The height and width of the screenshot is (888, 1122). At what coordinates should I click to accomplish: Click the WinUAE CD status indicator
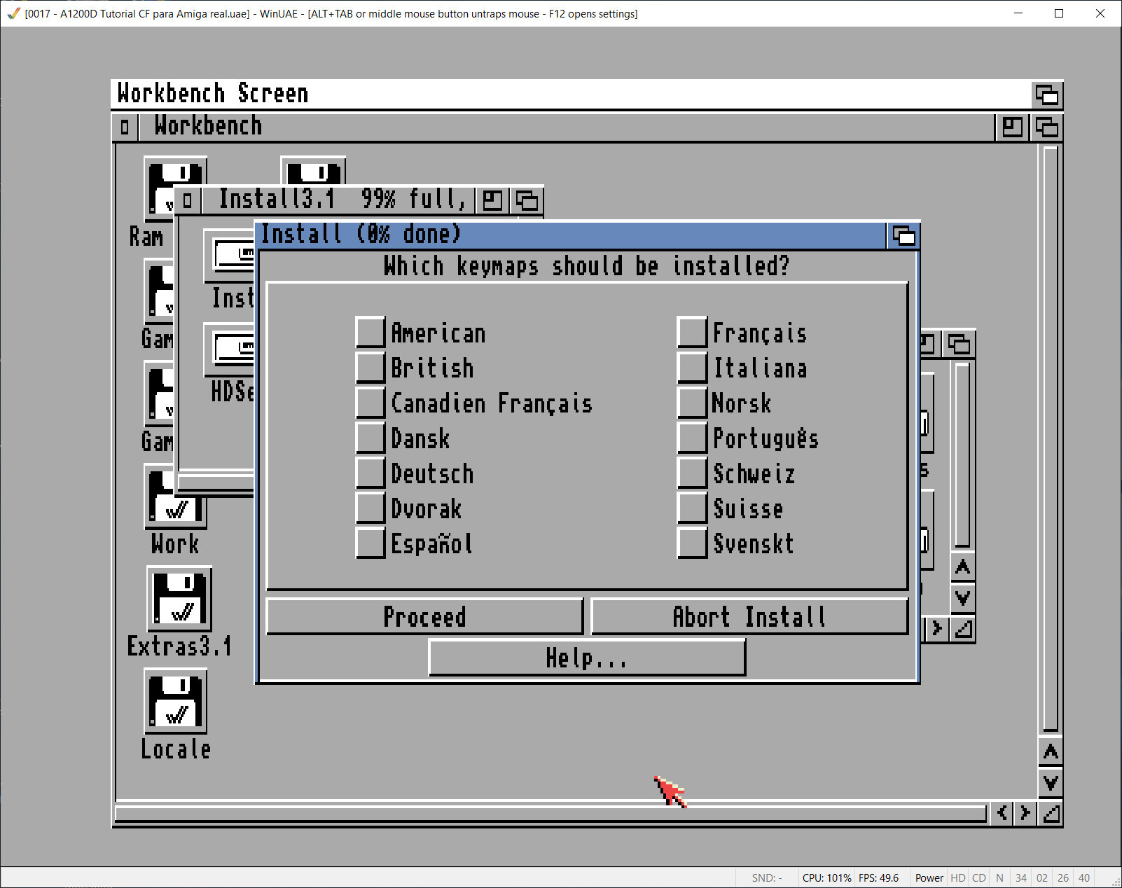978,878
